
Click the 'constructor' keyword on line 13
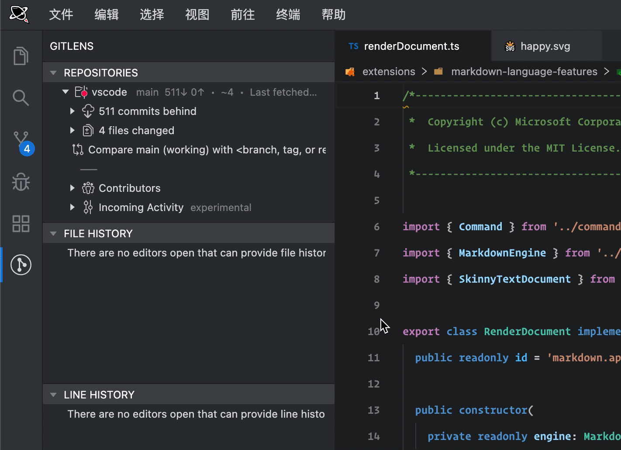pyautogui.click(x=493, y=410)
